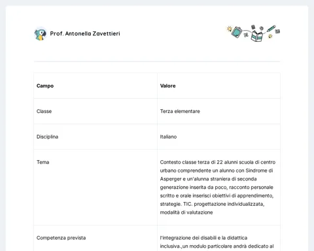Viewport: 314px width, 251px height.
Task: Select the Disciplina field cell
Action: 96,137
